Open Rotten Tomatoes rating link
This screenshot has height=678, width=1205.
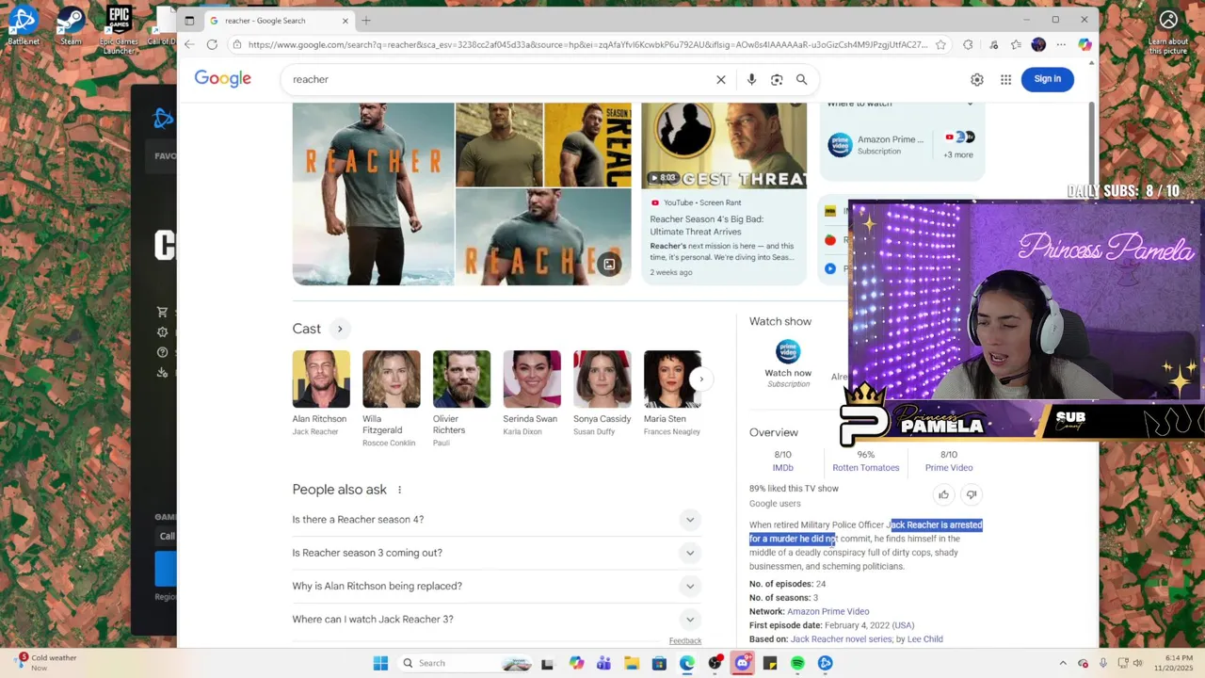click(865, 468)
